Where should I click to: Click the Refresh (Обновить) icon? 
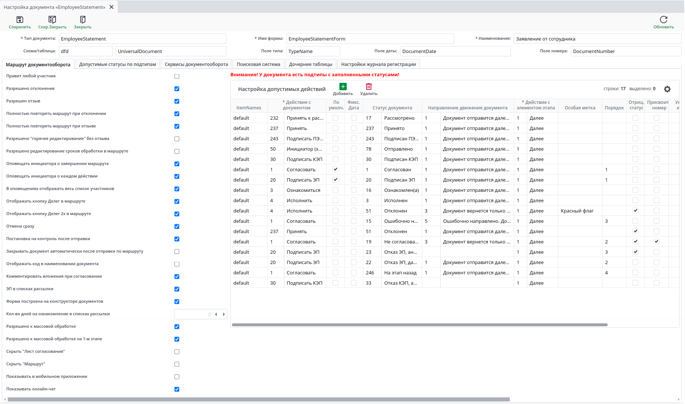(663, 20)
